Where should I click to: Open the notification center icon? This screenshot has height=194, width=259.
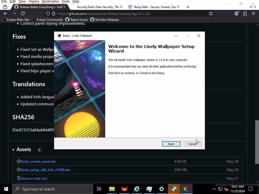coord(251,189)
